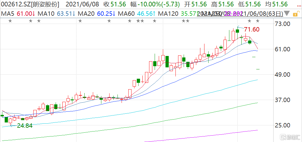Click the arrow pointing to the 71.60 high
The image size is (302, 142).
(240, 27)
